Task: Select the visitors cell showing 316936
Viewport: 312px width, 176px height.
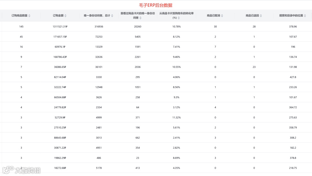Action: coord(99,27)
